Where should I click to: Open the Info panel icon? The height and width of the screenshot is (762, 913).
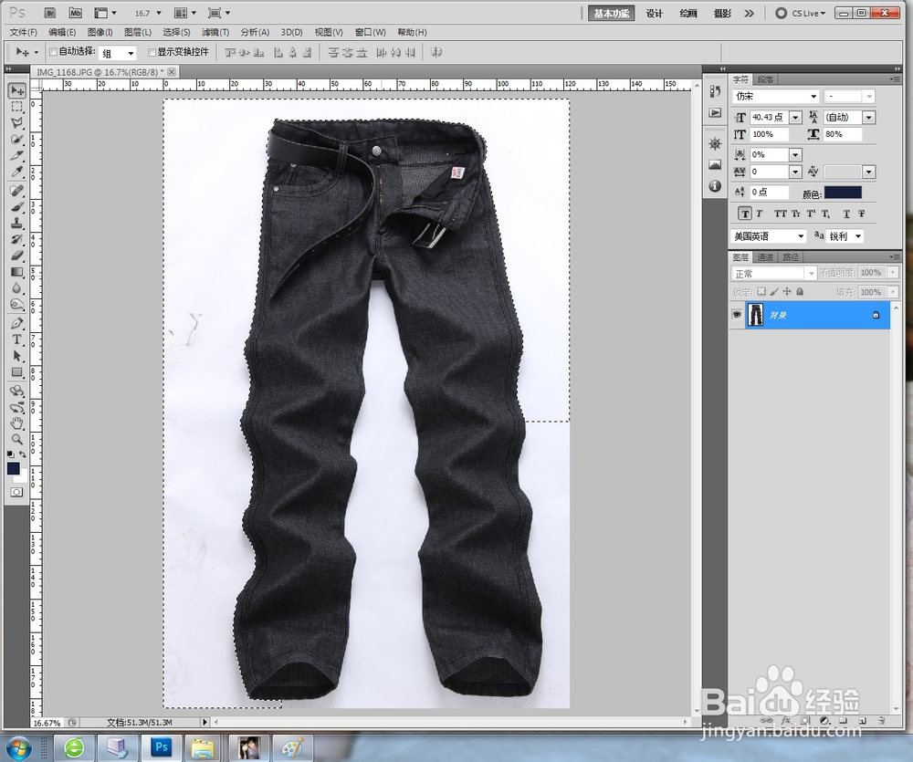pos(715,186)
